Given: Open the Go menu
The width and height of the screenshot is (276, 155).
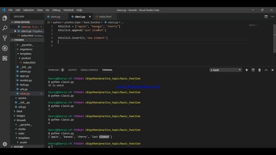Looking at the screenshot, I should pos(47,10).
